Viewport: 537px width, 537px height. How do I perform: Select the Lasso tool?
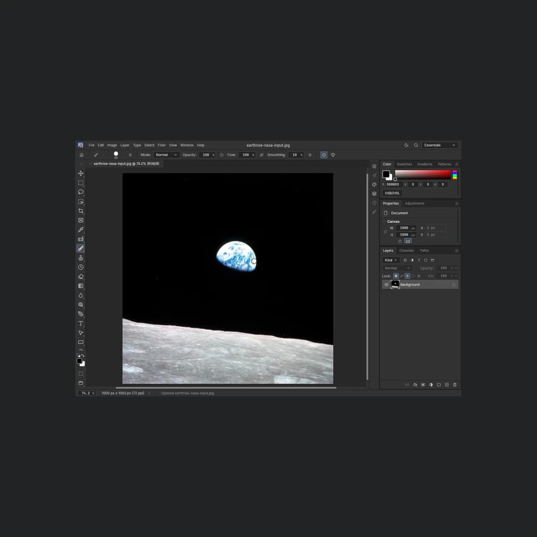click(81, 192)
